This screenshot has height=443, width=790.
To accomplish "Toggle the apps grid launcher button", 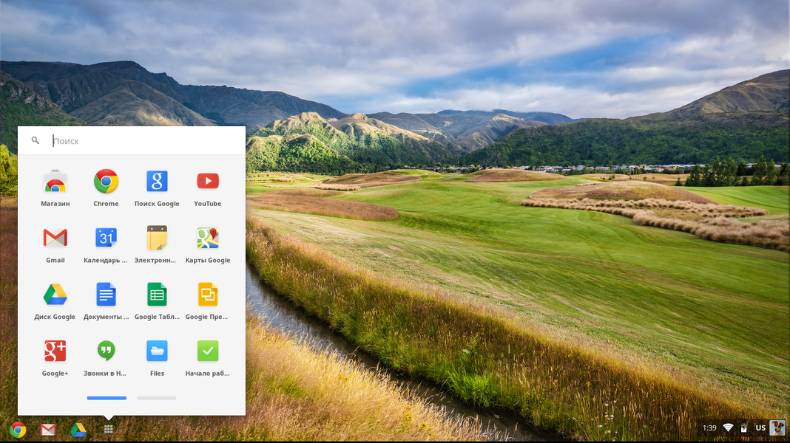I will click(x=108, y=430).
